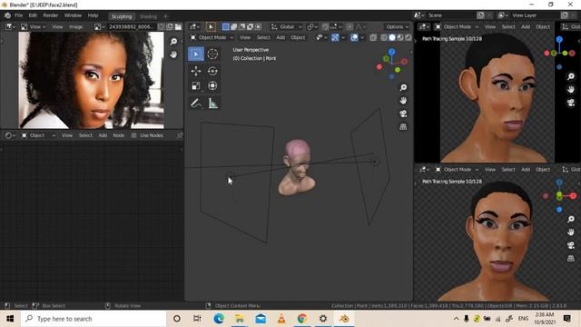Screen dimensions: 581x327
Task: Select the Measure tool in the center viewport
Action: pos(212,104)
